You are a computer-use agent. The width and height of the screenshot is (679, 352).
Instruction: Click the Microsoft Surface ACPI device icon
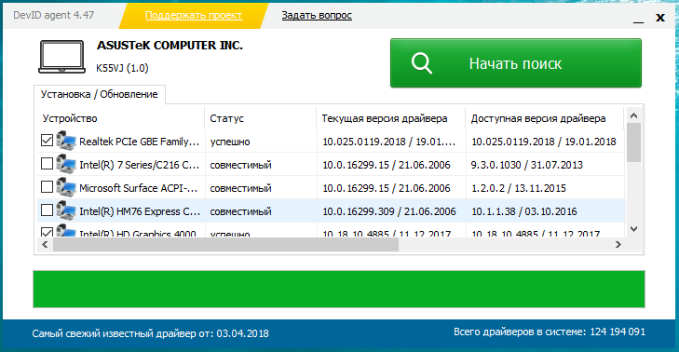[66, 187]
